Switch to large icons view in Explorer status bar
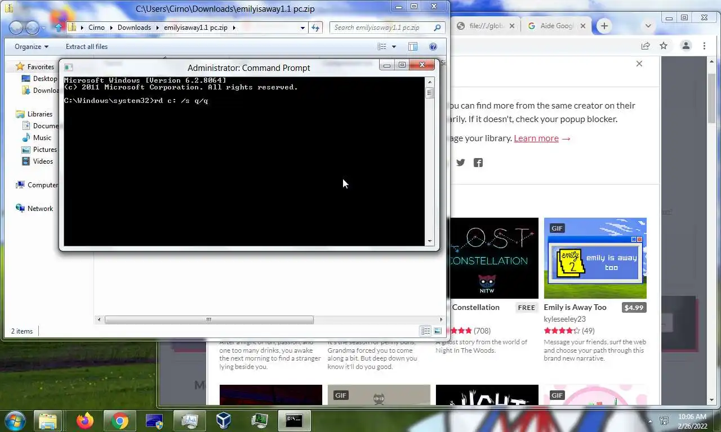The width and height of the screenshot is (721, 432). tap(437, 331)
